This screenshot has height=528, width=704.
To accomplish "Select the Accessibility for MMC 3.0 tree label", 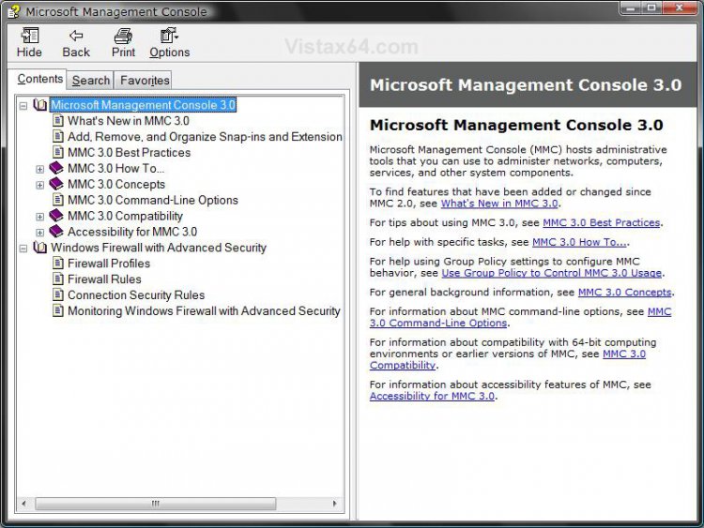I will pyautogui.click(x=132, y=232).
